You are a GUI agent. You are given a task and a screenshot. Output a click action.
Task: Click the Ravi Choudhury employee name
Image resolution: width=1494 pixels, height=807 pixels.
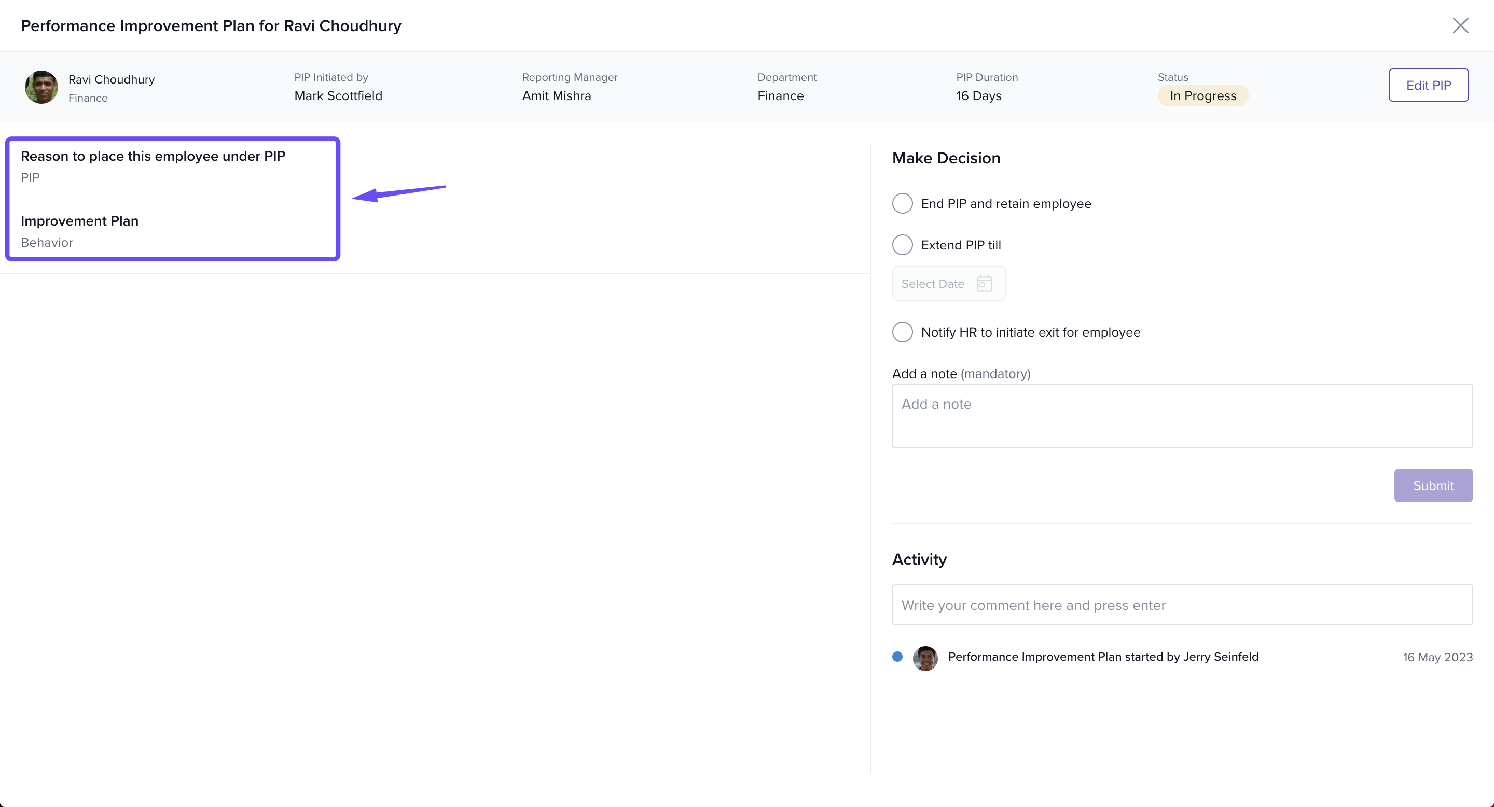coord(112,79)
